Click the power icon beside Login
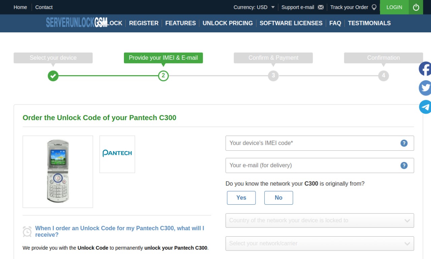 tap(416, 7)
